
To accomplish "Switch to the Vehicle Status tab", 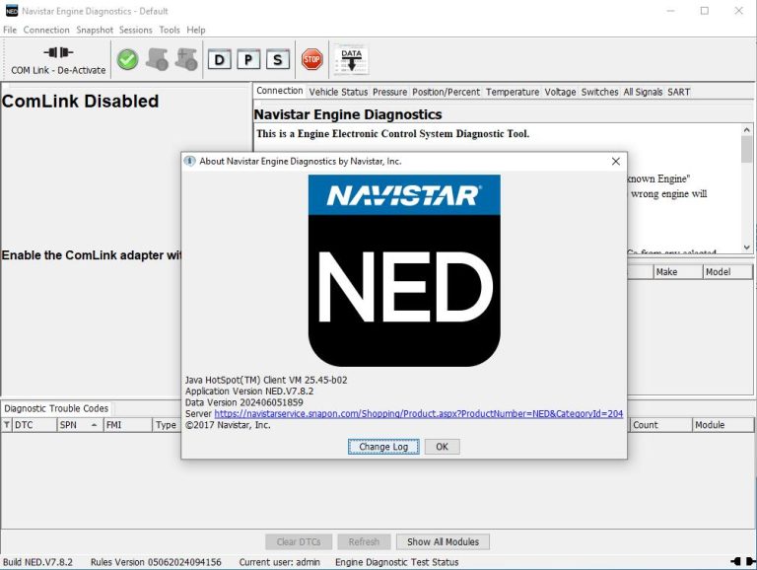I will coord(338,92).
